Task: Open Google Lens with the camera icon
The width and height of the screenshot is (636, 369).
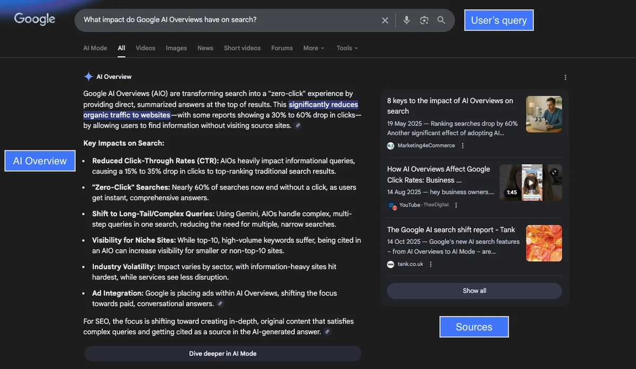Action: click(x=424, y=20)
